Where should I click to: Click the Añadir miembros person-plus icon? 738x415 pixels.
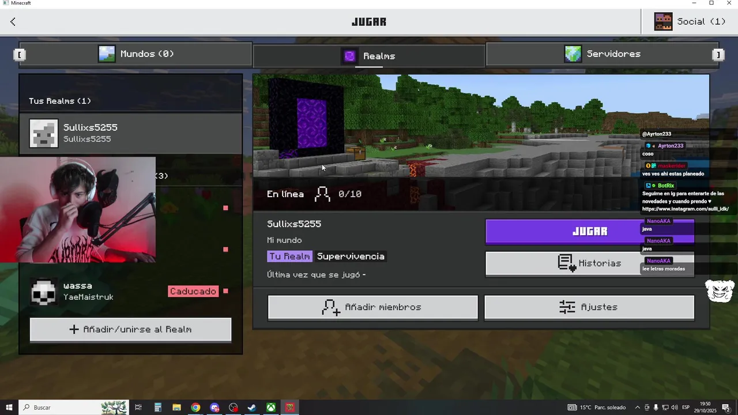pos(331,307)
